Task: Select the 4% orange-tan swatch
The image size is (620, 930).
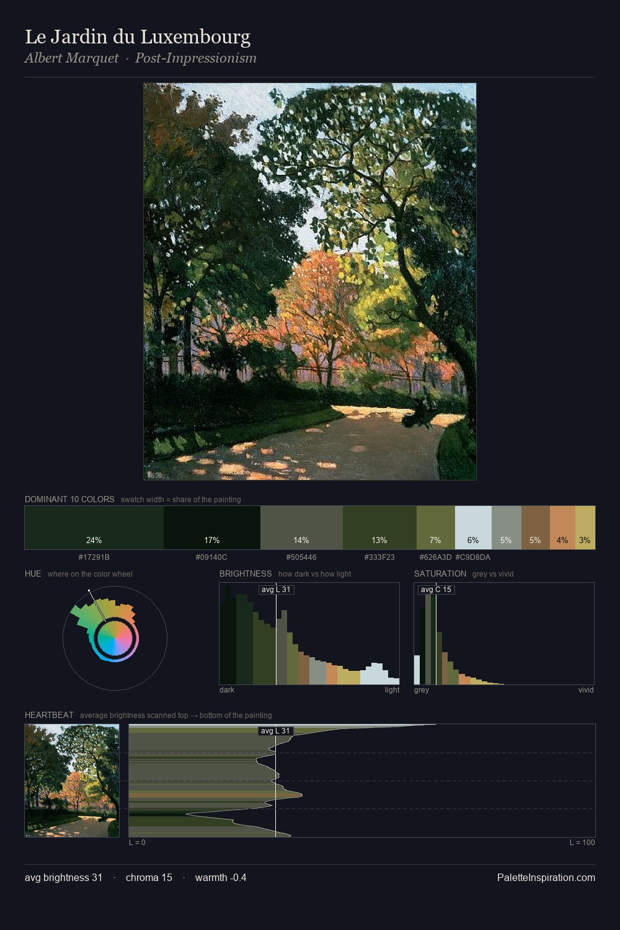Action: [562, 528]
